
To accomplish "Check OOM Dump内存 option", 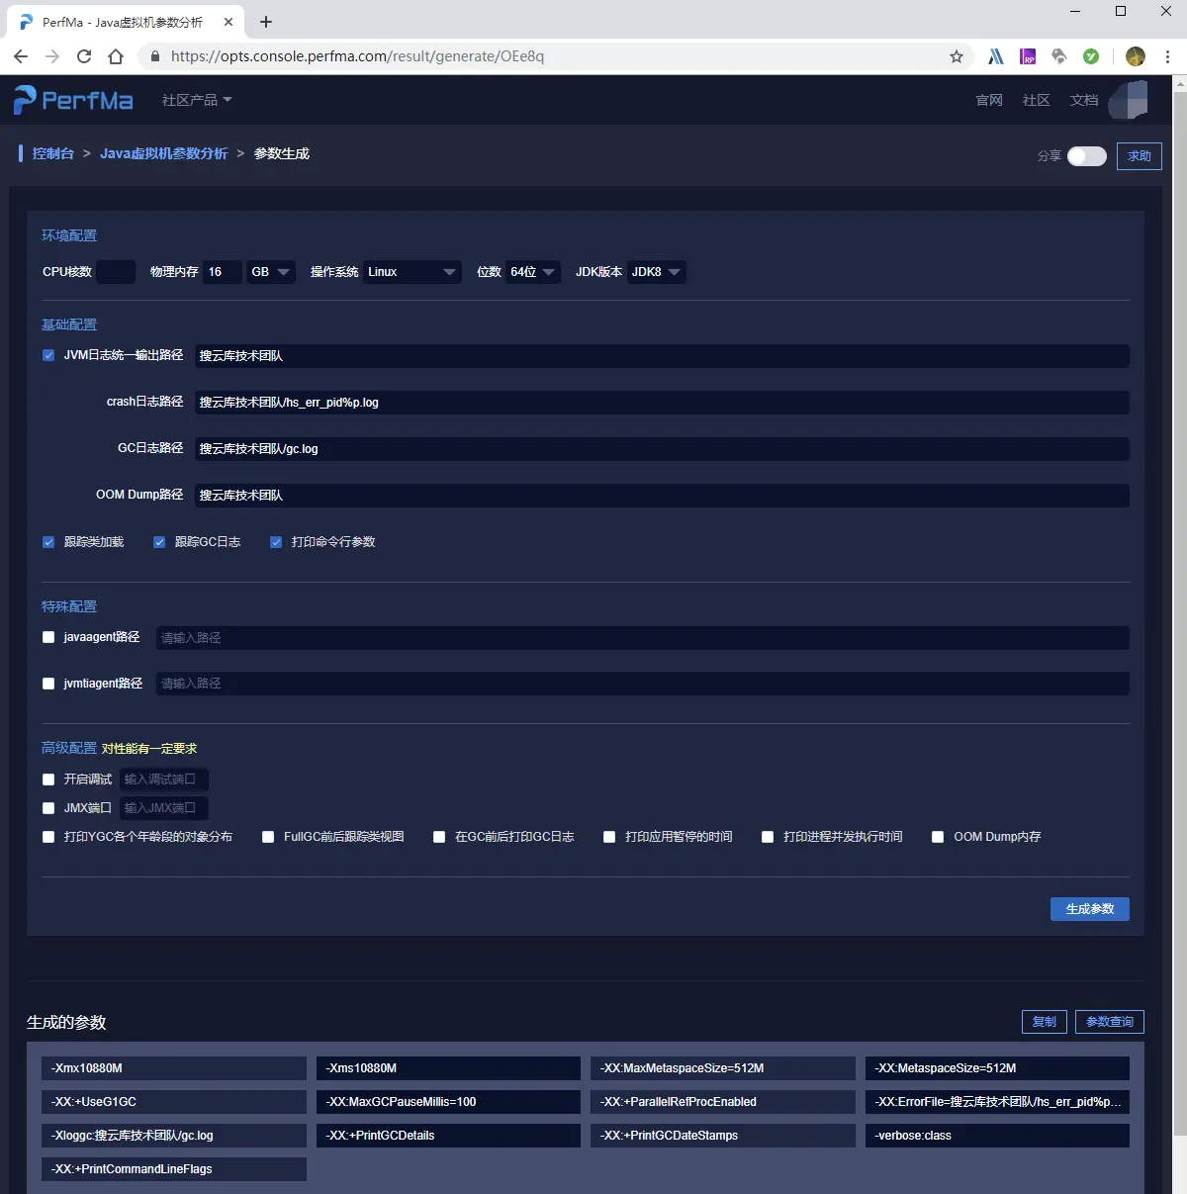I will coord(938,837).
